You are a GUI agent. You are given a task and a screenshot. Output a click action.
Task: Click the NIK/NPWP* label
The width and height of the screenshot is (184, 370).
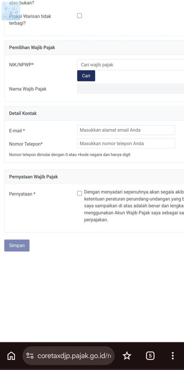(22, 65)
